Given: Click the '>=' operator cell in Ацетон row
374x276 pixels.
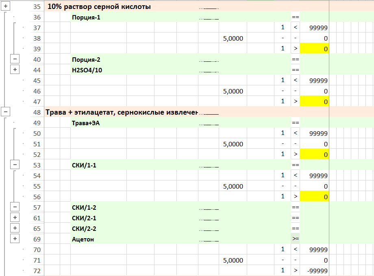Looking at the screenshot, I should pos(295,239).
